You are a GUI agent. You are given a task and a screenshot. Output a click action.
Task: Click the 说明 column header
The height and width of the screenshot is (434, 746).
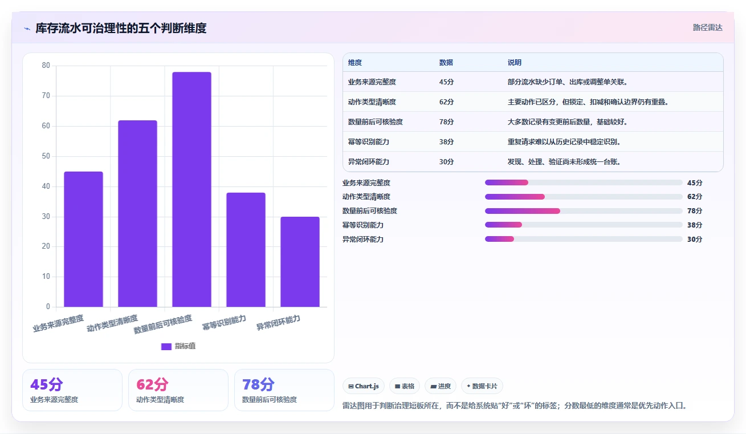click(514, 63)
